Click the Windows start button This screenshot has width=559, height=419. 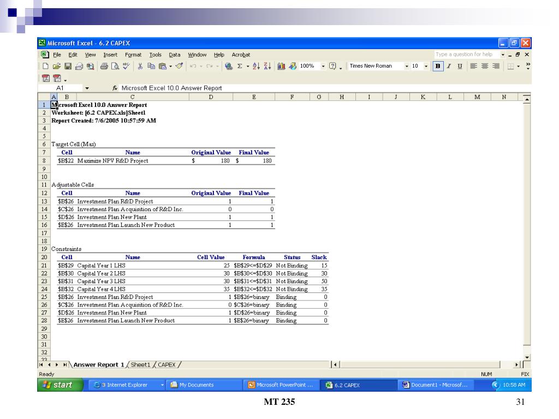[60, 385]
